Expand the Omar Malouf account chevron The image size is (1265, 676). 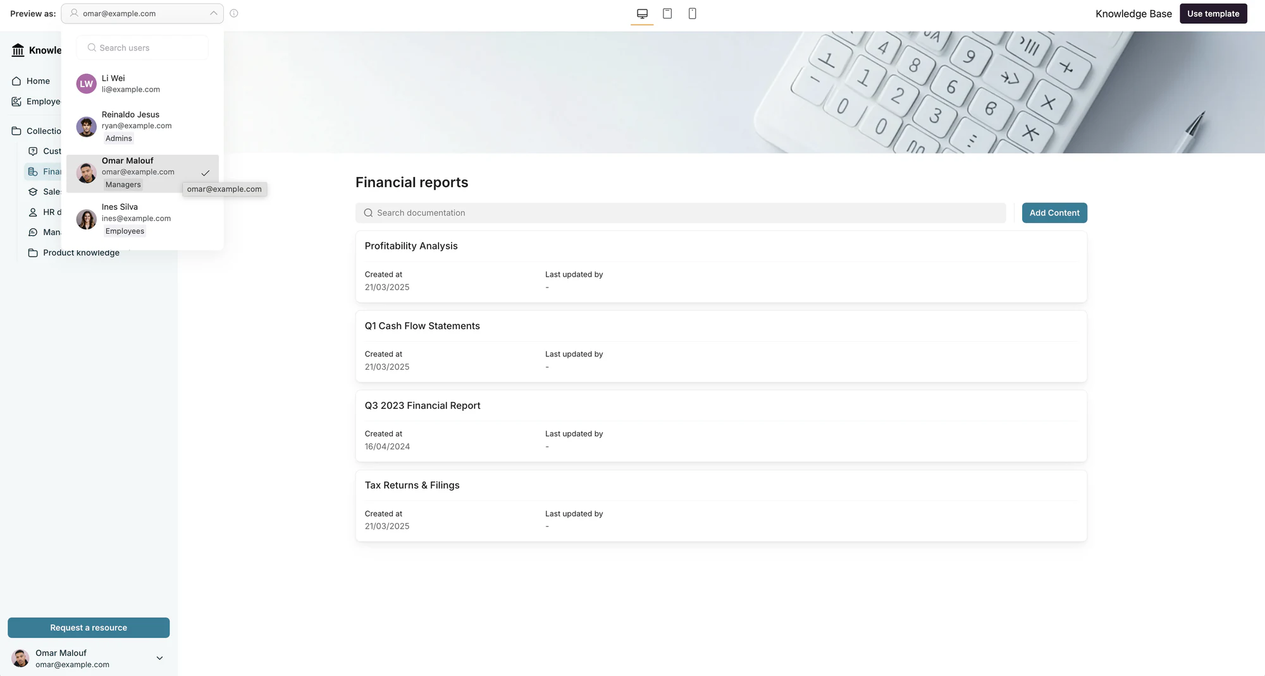coord(159,658)
